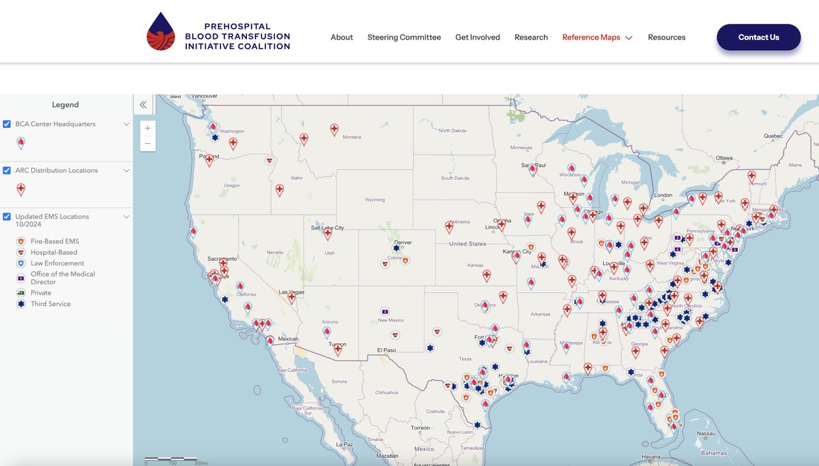Click the Hospital-Based legend label
This screenshot has height=466, width=819.
[x=54, y=252]
